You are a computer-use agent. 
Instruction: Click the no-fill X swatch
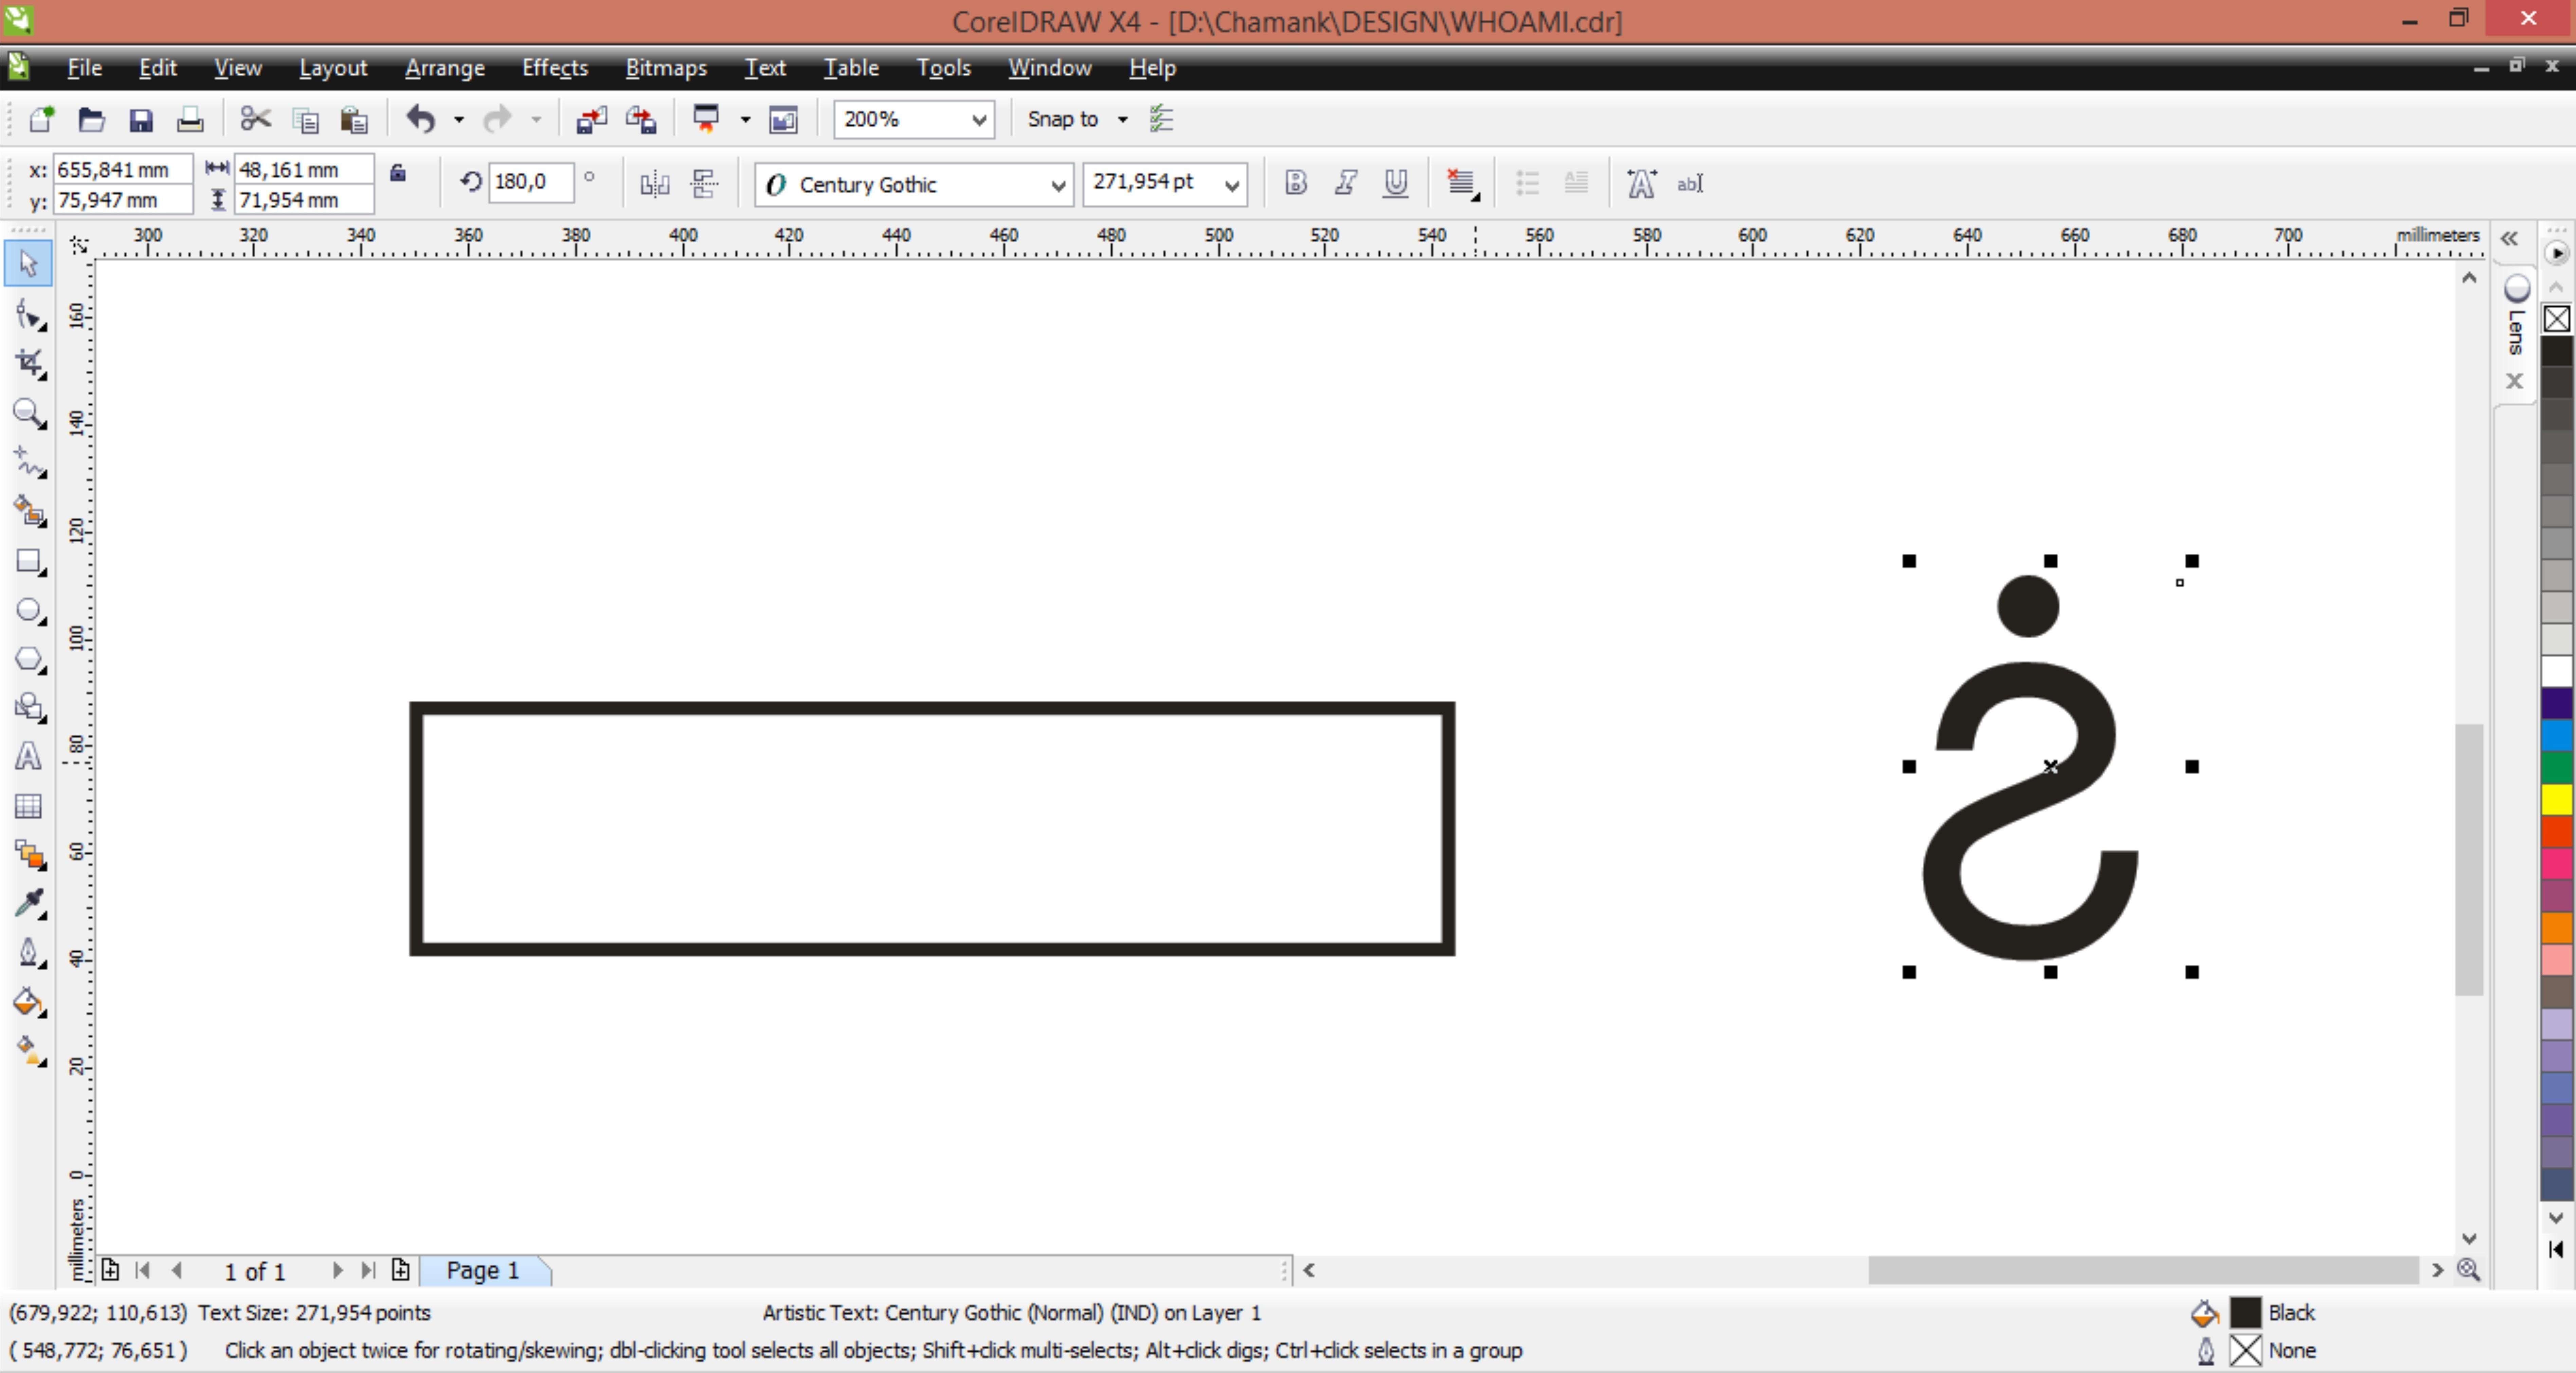pyautogui.click(x=2557, y=319)
